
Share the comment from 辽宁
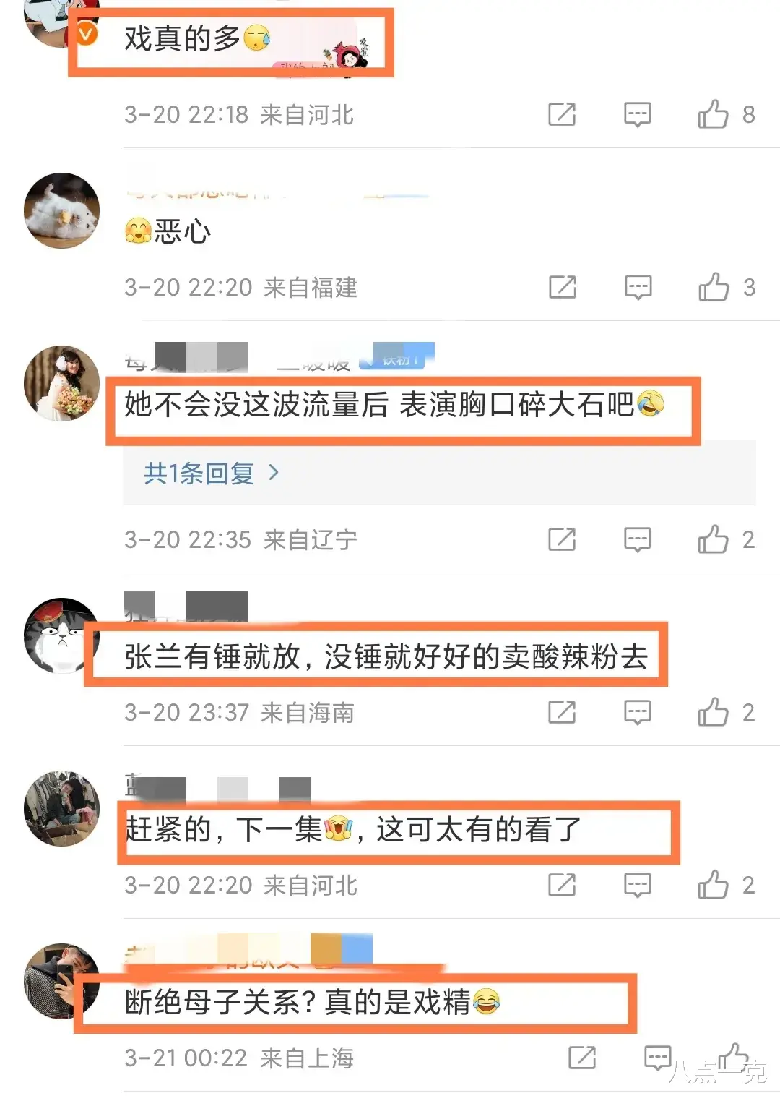pos(562,539)
